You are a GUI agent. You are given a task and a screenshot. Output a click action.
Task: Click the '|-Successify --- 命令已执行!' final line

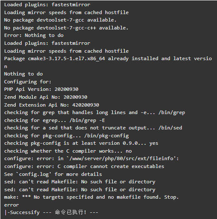[x=51, y=213]
